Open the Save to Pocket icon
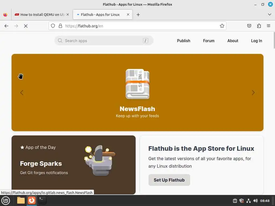Viewport: 275px width, 206px height. 249,26
